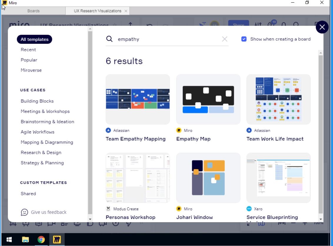
Task: Filter by Brainstorming & Ideation
Action: 47,122
